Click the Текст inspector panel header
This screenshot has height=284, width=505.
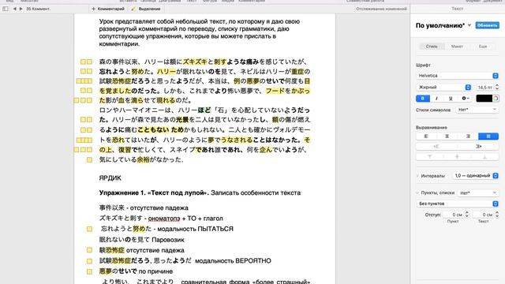point(457,9)
